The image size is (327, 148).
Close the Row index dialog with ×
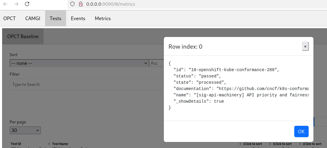coord(305,47)
